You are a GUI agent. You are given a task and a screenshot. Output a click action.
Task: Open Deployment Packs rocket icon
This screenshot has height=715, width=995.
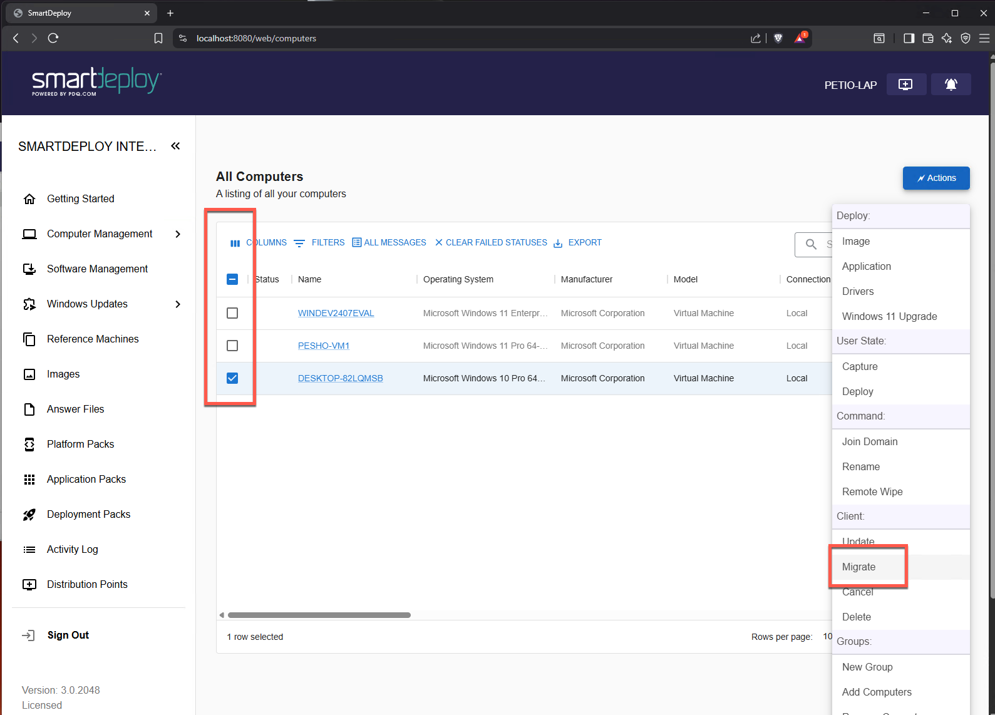point(29,515)
